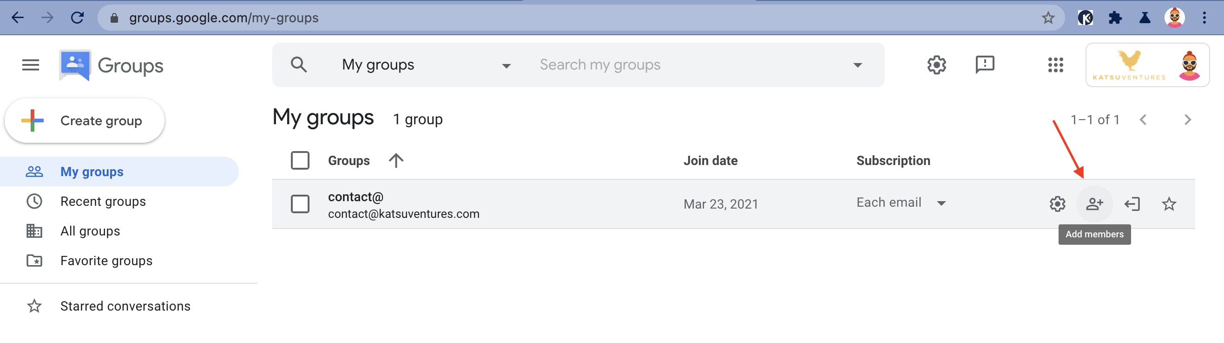This screenshot has width=1224, height=343.
Task: Click the padlock site info icon
Action: click(x=114, y=18)
